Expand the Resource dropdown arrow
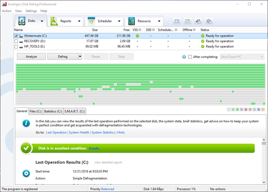 pyautogui.click(x=159, y=21)
